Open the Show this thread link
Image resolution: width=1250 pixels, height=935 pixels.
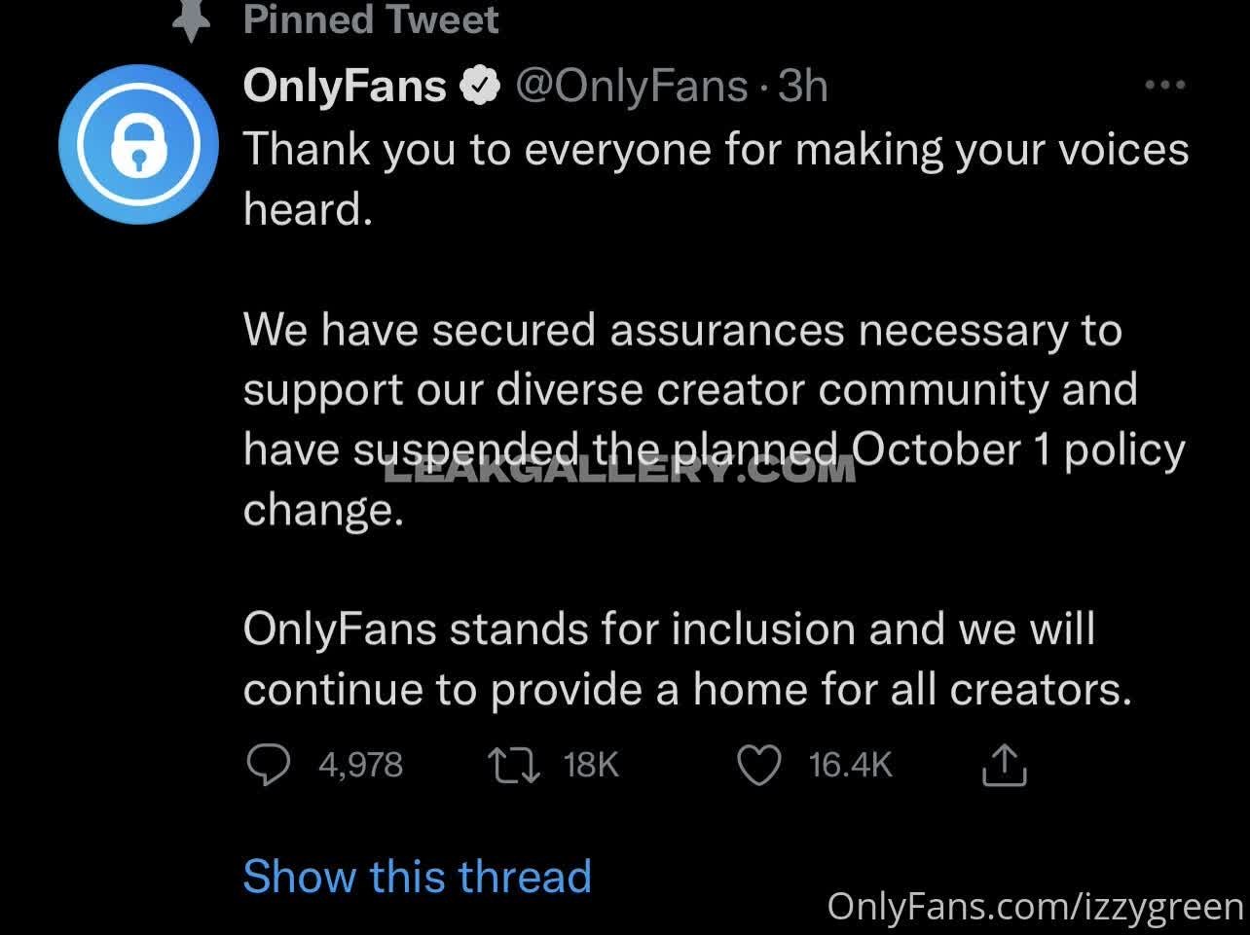[x=417, y=877]
